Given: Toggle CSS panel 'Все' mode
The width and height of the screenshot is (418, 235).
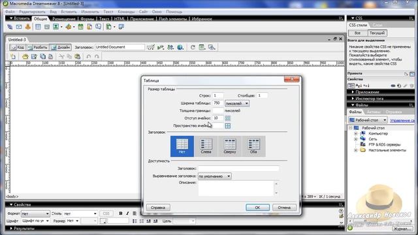Looking at the screenshot, I should tap(357, 33).
